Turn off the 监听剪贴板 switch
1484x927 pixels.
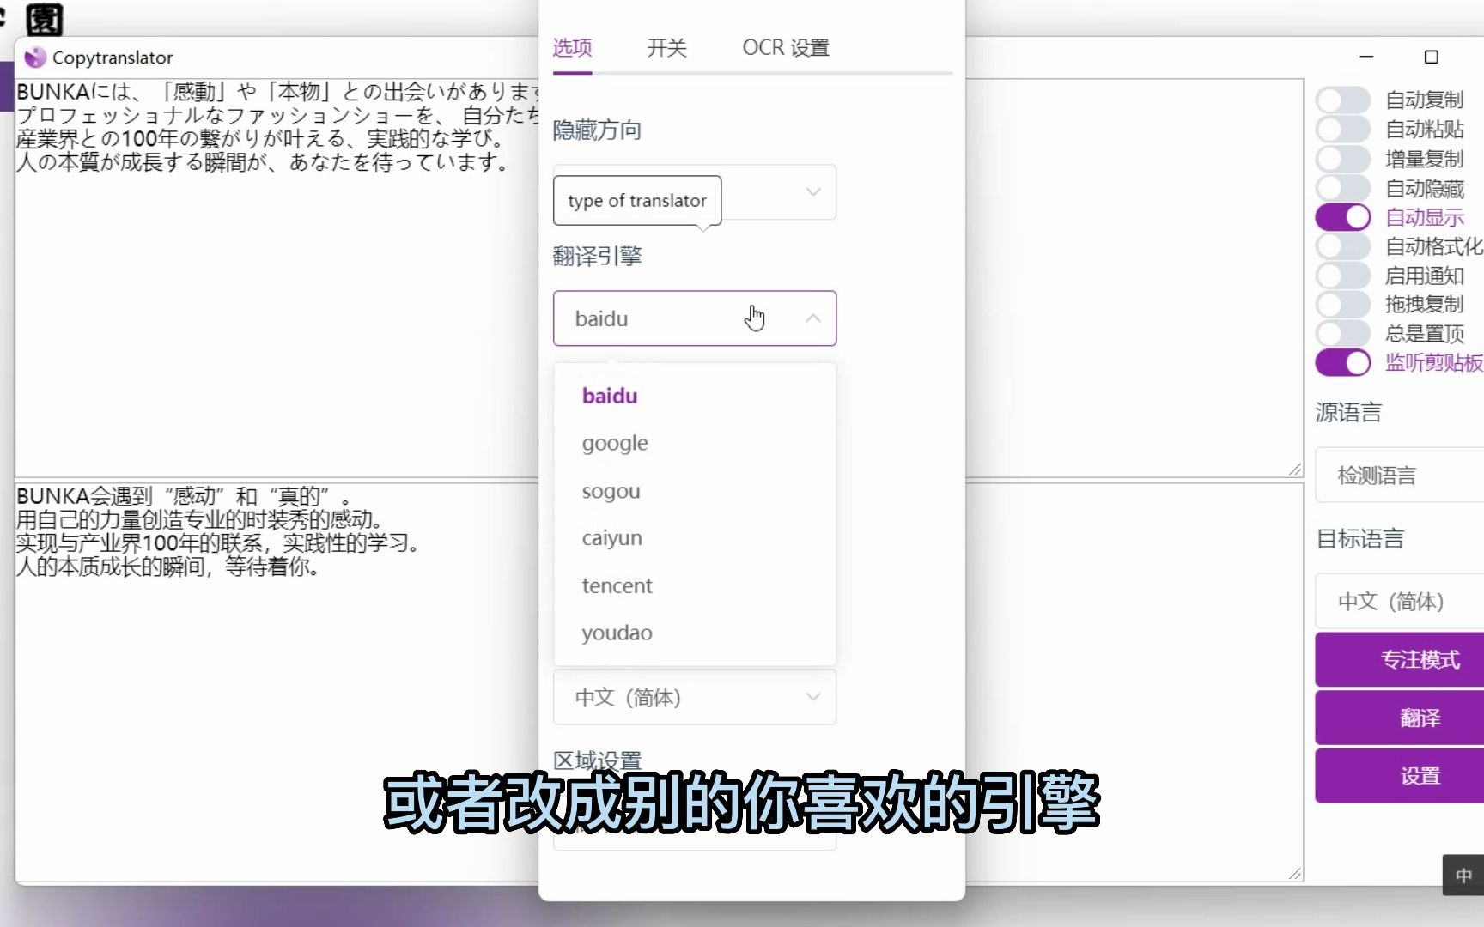pos(1343,362)
